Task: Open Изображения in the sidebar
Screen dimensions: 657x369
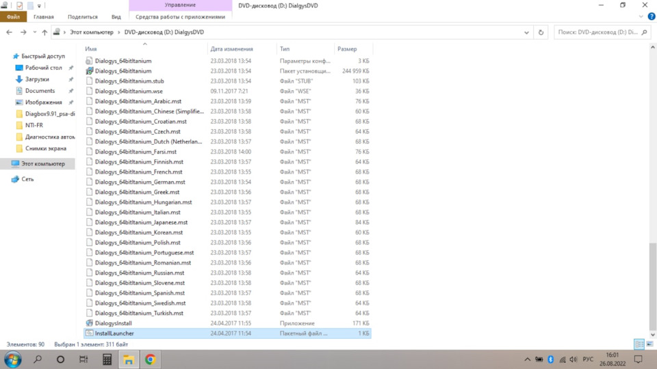Action: [x=43, y=102]
